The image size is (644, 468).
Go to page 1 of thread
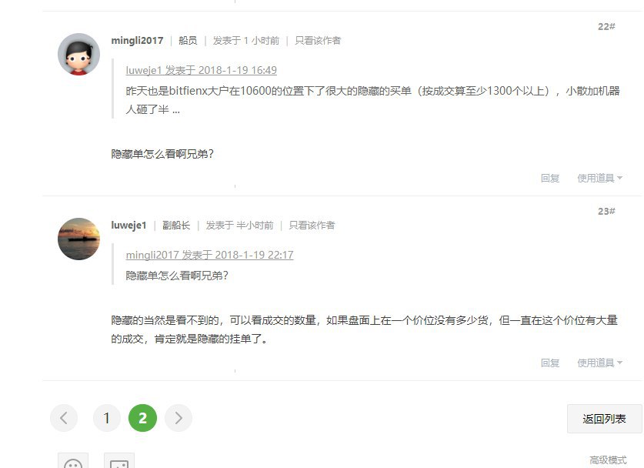(107, 418)
